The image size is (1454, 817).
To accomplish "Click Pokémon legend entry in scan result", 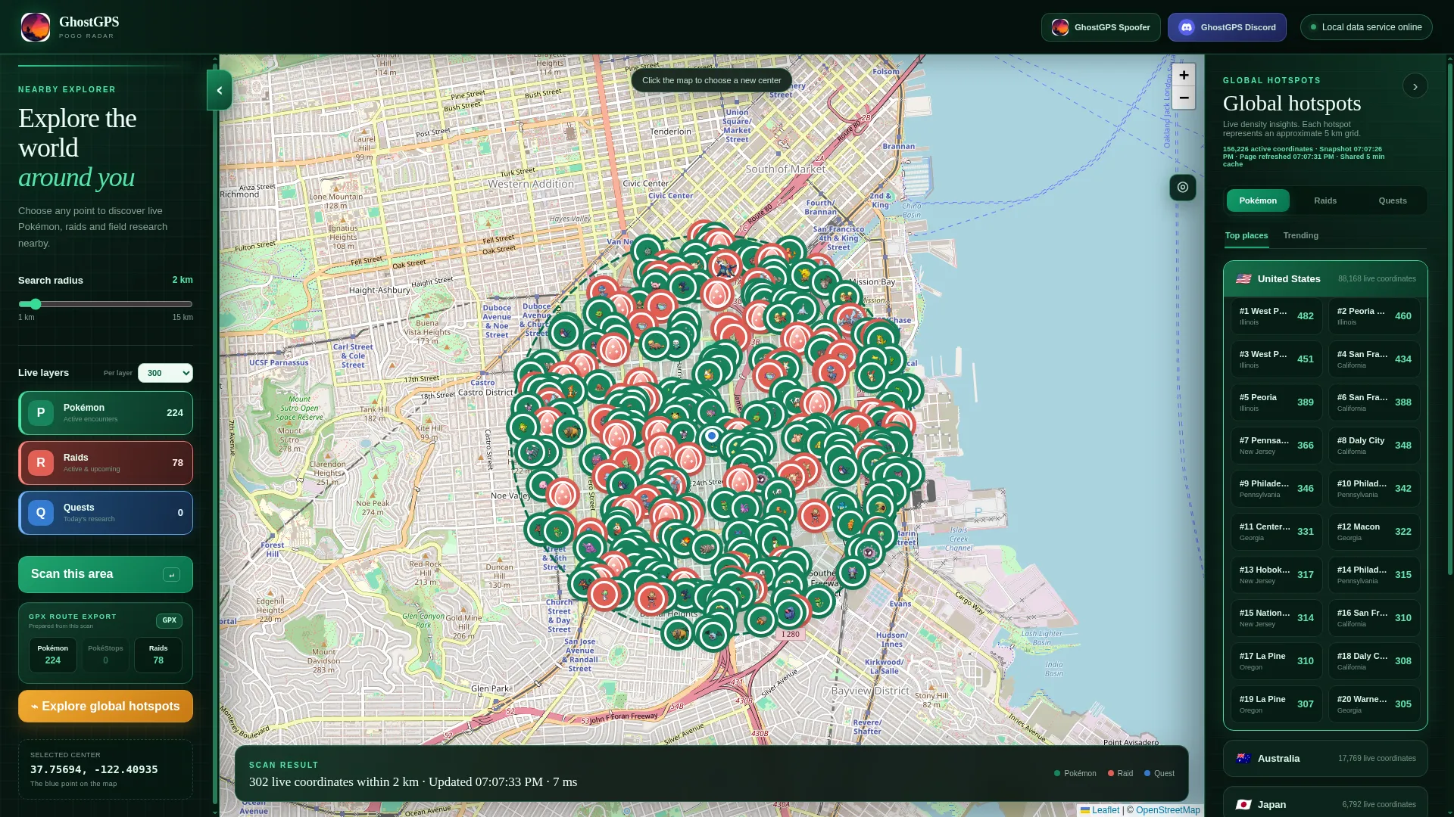I will coord(1075,774).
